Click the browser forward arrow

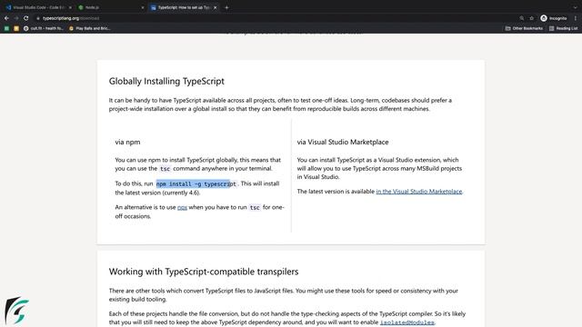pyautogui.click(x=16, y=18)
